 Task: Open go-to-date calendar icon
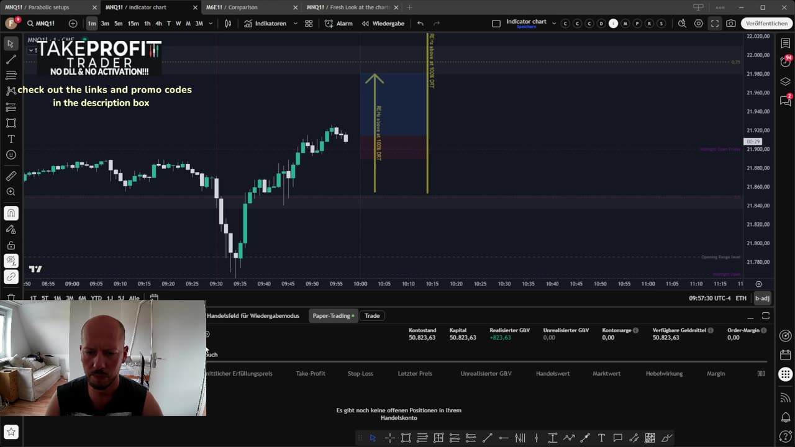point(154,299)
